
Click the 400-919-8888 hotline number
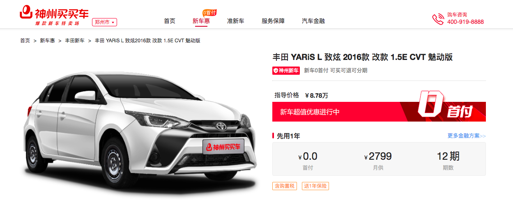click(465, 22)
